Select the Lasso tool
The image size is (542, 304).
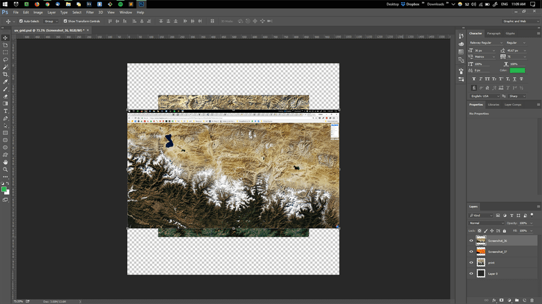pos(5,60)
